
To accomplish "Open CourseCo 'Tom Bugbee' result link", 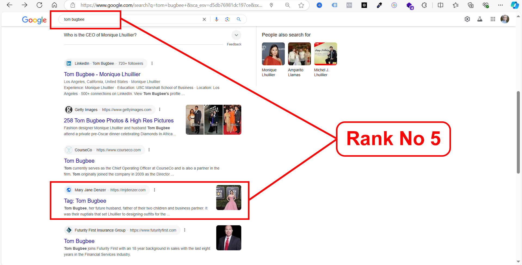I will tap(79, 161).
